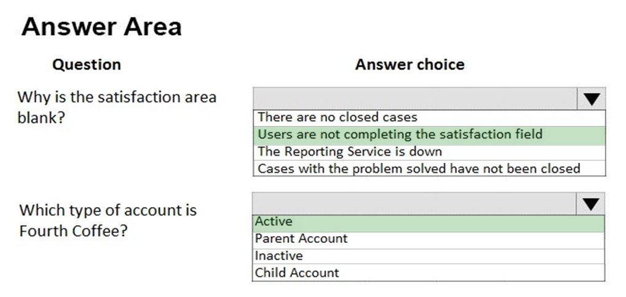Click the empty gray box for the account type answer
This screenshot has width=626, height=297.
(x=414, y=204)
